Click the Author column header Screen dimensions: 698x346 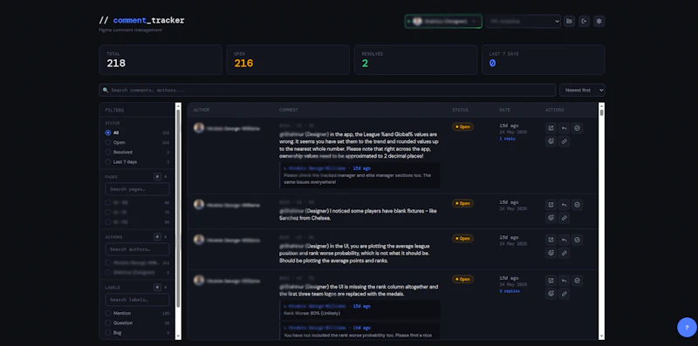point(202,110)
